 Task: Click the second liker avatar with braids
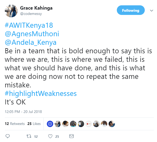(x=58, y=124)
